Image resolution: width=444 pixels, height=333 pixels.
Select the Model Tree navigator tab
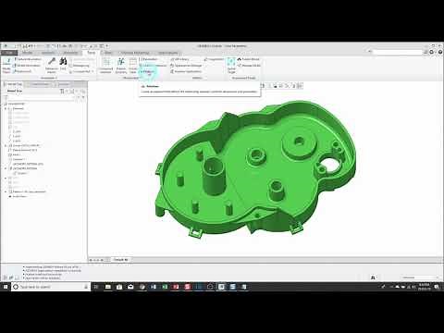[13, 84]
